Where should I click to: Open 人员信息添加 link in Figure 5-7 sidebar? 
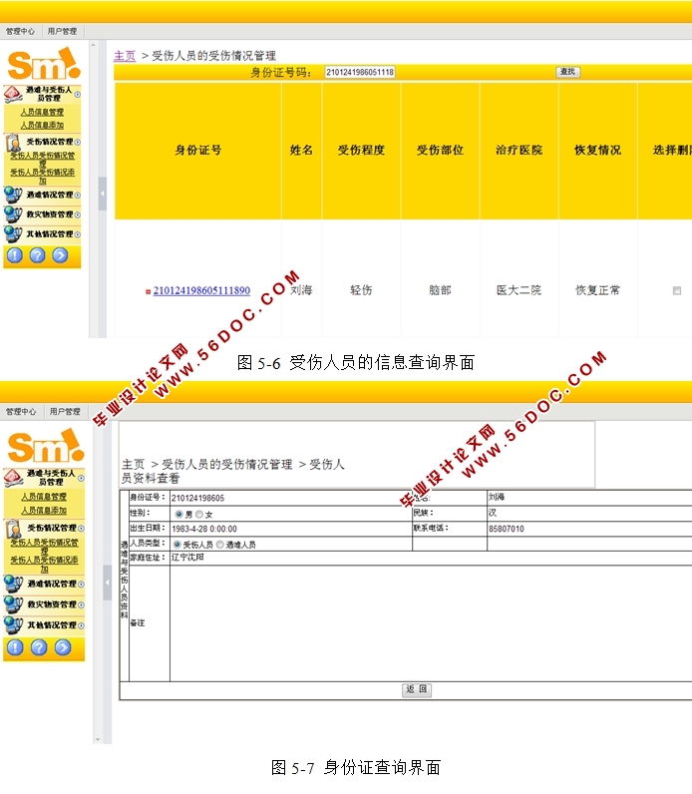coord(44,511)
